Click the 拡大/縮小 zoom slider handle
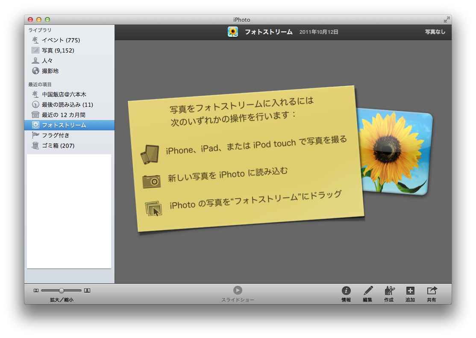476x338 pixels. pyautogui.click(x=62, y=291)
